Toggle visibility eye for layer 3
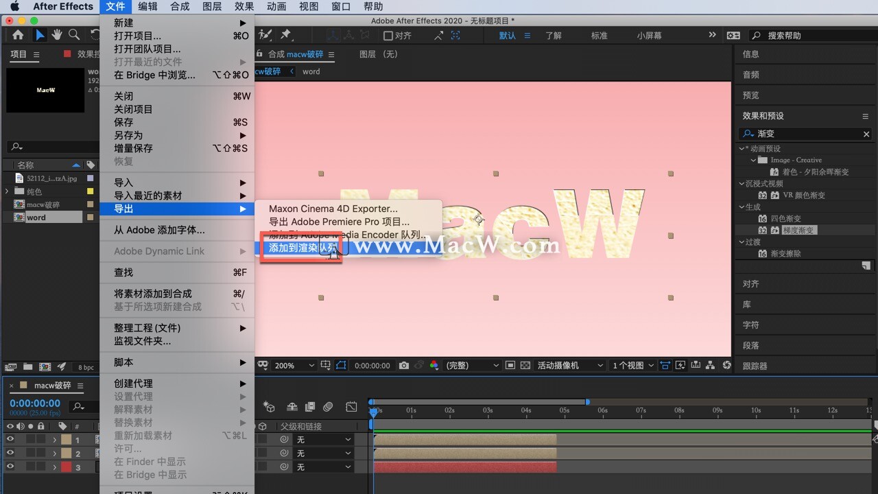The image size is (878, 494). point(10,467)
